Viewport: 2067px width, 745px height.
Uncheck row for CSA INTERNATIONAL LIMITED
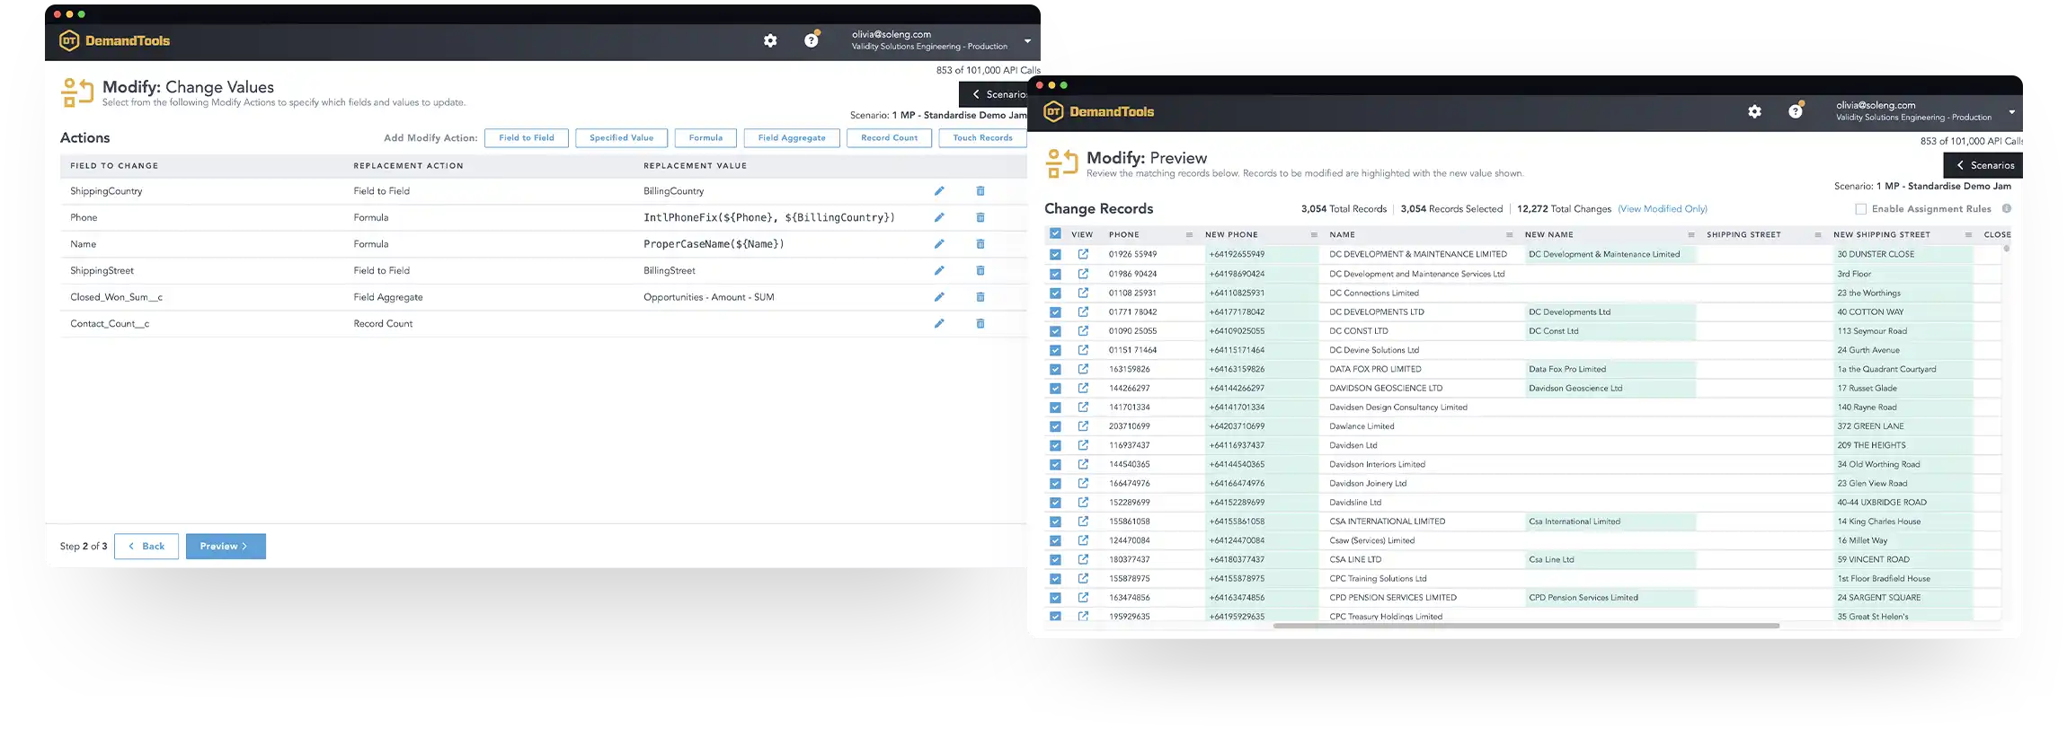[x=1055, y=521]
